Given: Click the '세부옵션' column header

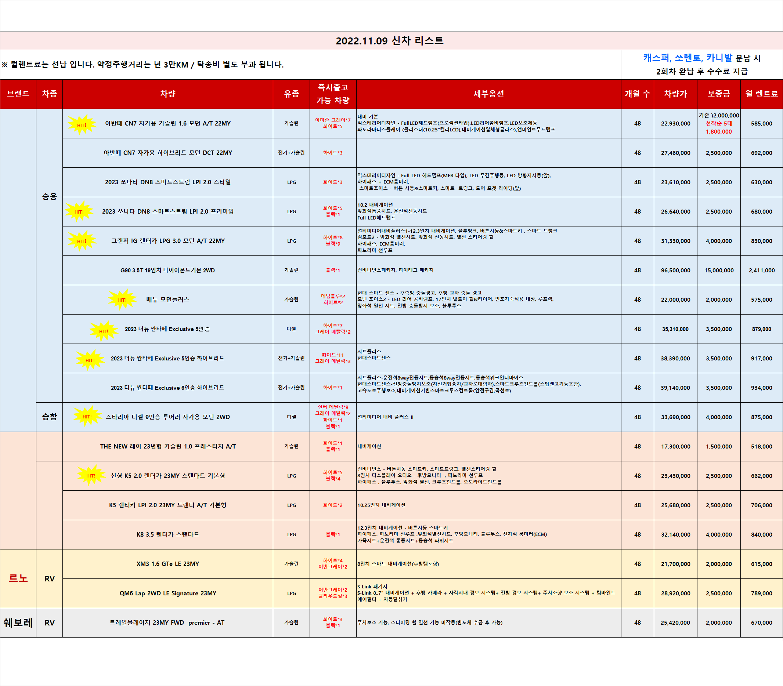Looking at the screenshot, I should (x=489, y=94).
